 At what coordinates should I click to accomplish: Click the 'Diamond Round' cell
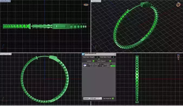coord(94,64)
